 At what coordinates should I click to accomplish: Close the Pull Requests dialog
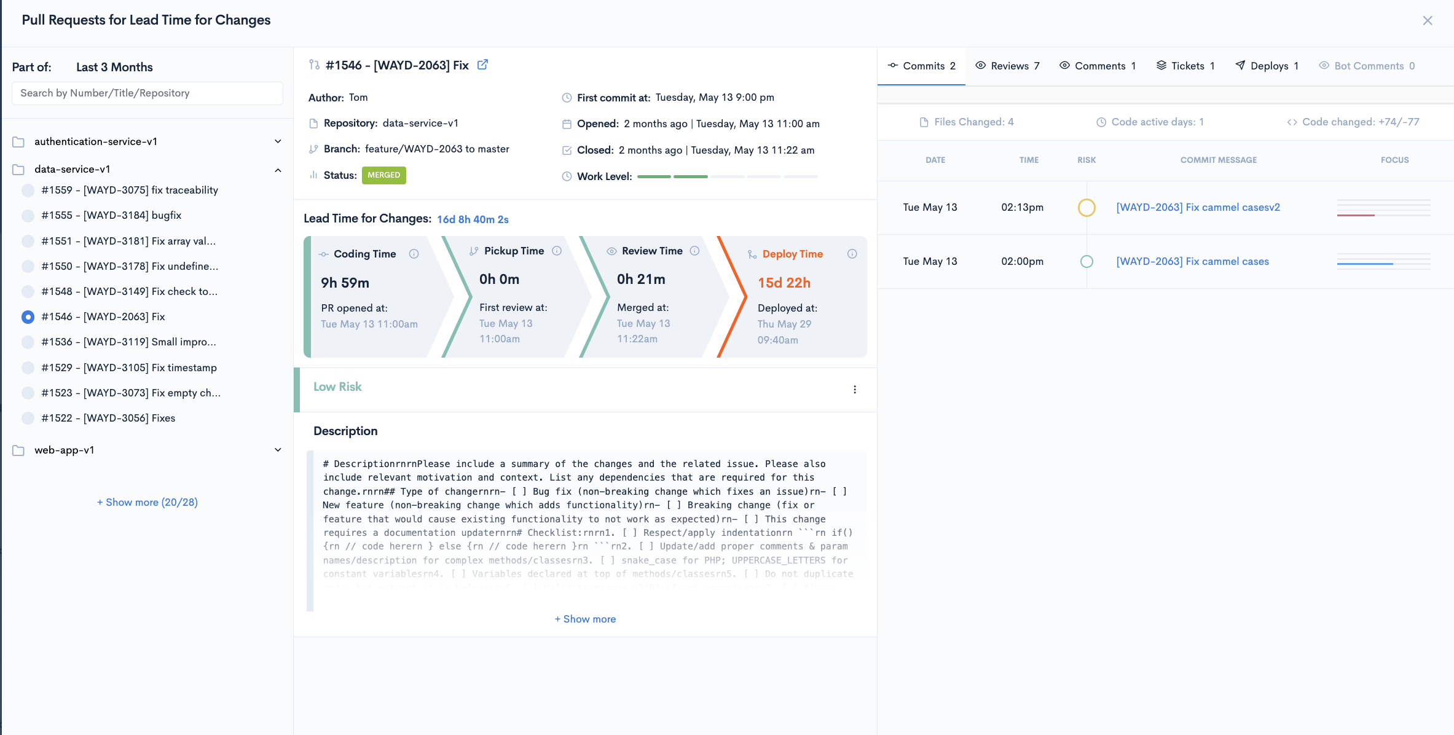pyautogui.click(x=1428, y=20)
